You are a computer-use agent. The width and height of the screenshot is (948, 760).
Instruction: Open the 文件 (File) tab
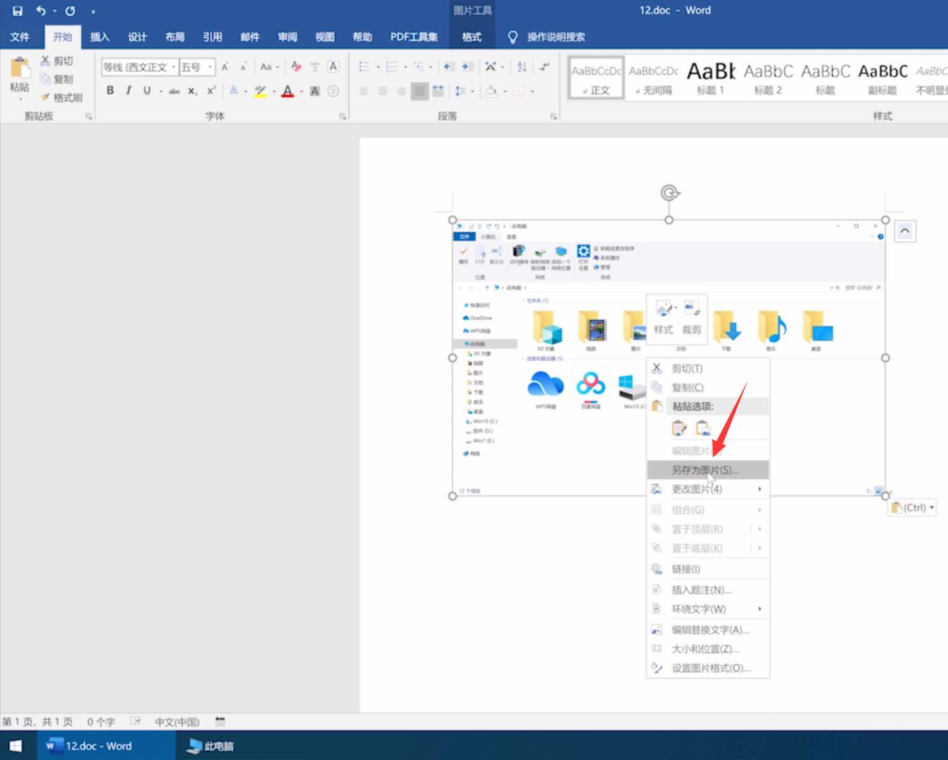click(20, 37)
